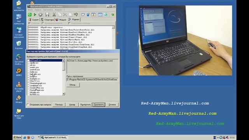Open the Файл menu

[30, 10]
